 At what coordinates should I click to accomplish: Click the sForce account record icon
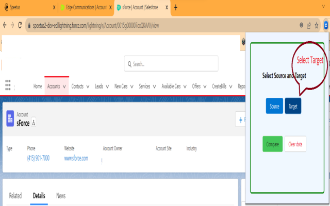click(10, 118)
